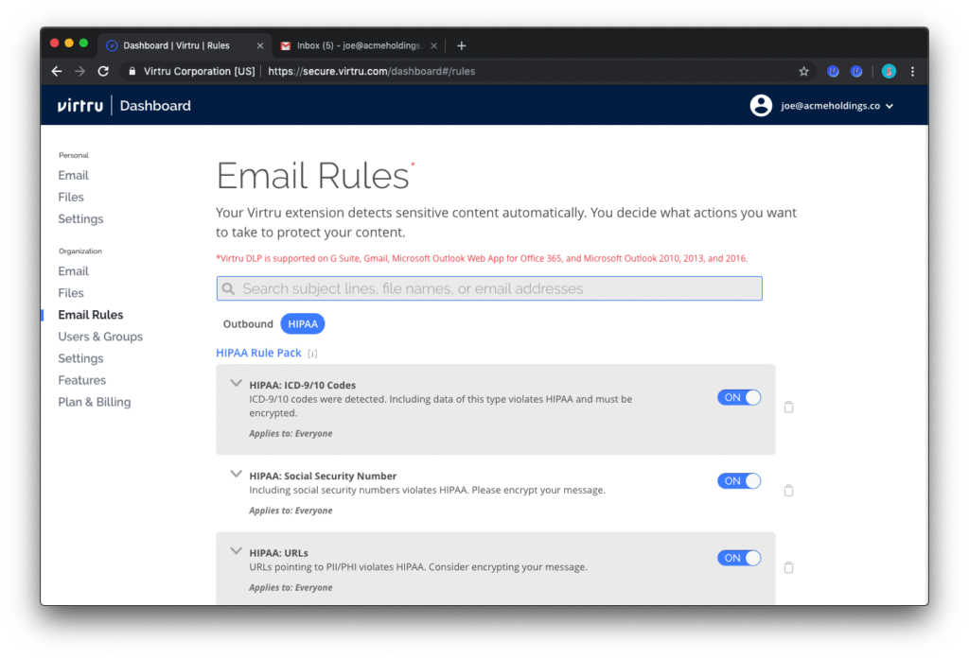Reload the current browser page

(x=103, y=71)
